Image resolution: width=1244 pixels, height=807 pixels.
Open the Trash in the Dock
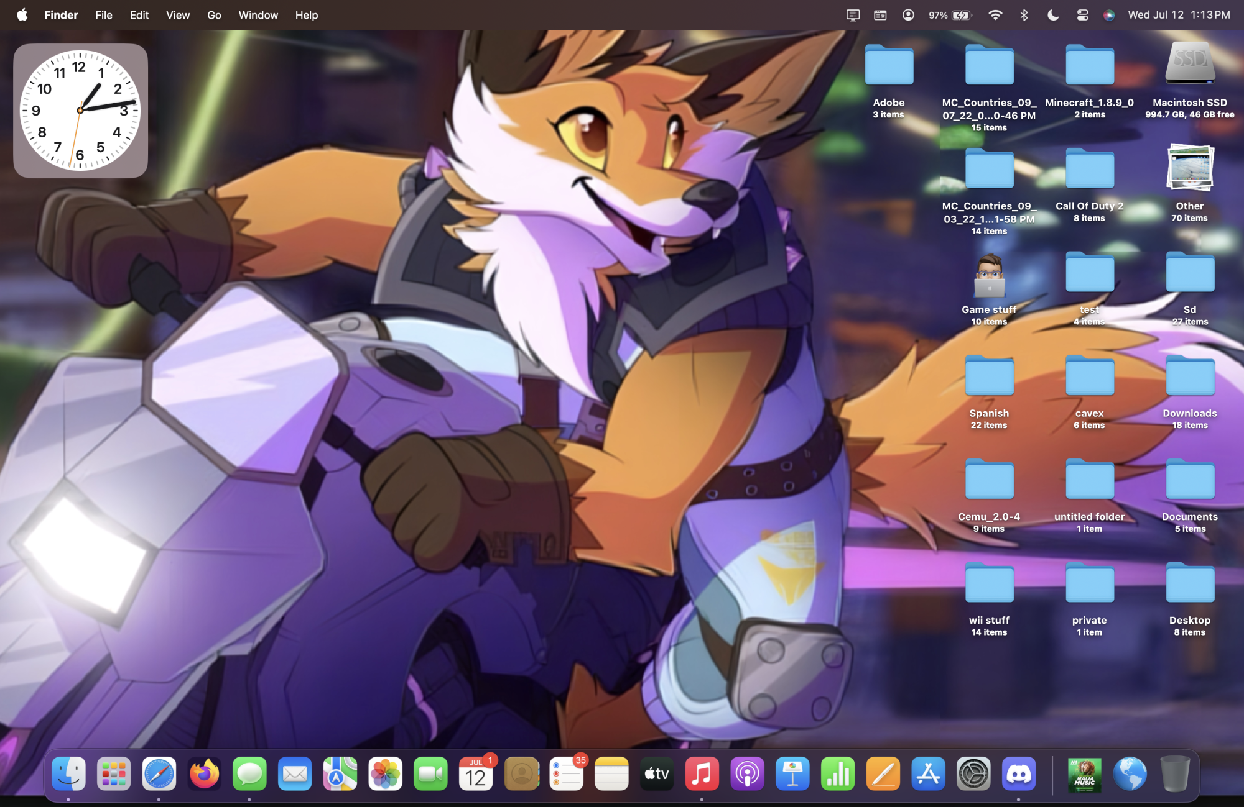coord(1175,773)
